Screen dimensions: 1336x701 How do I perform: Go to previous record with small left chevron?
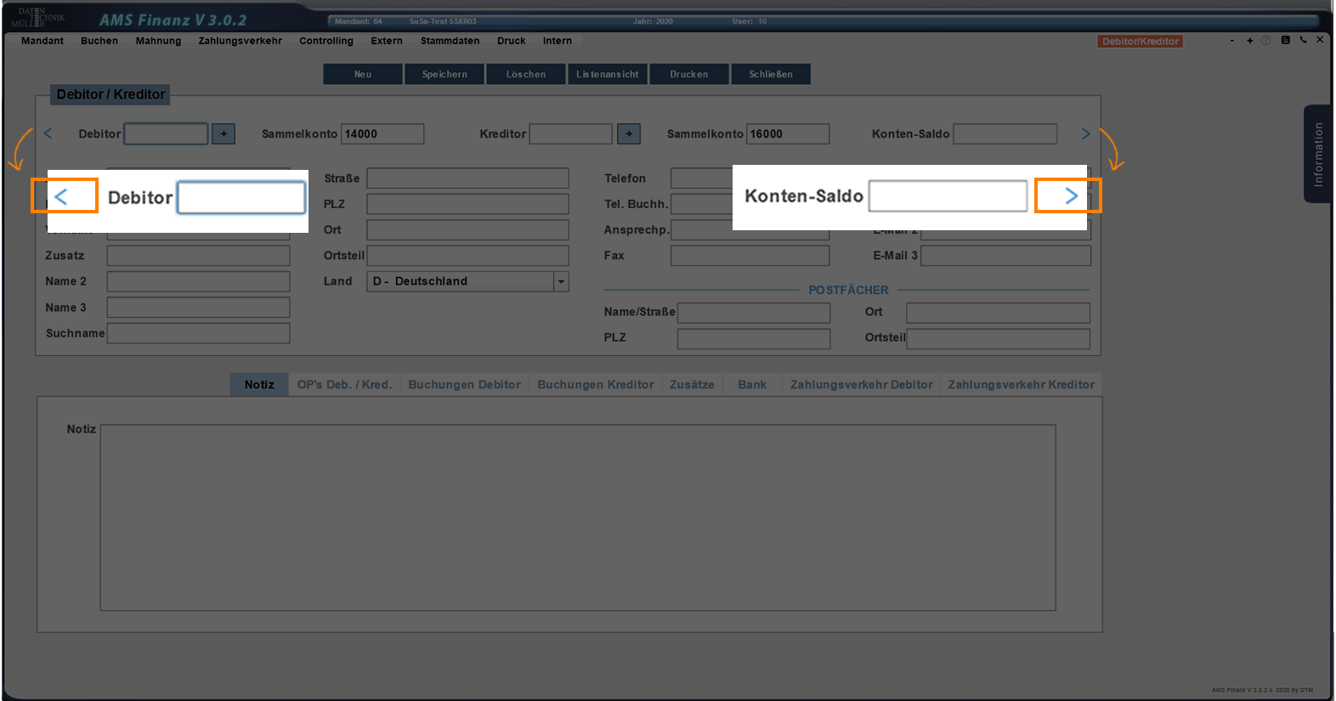[48, 133]
